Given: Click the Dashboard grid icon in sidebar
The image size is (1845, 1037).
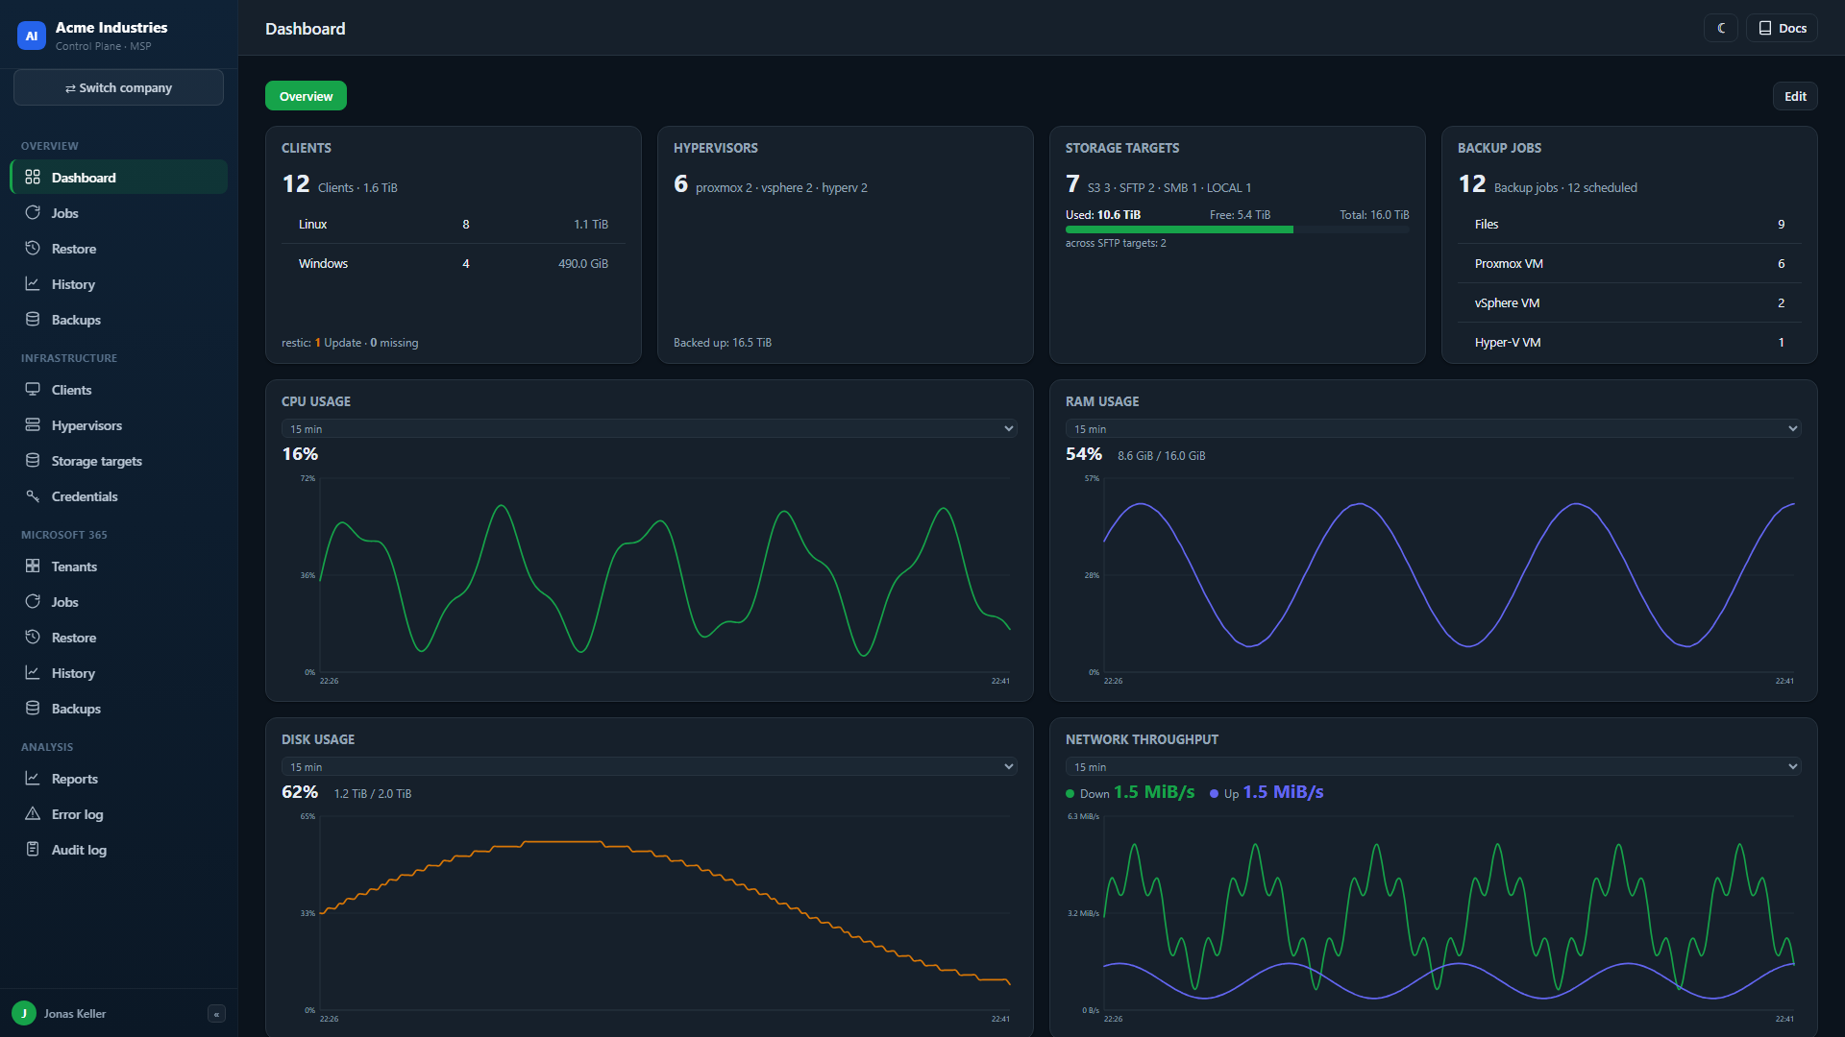Looking at the screenshot, I should click(33, 178).
